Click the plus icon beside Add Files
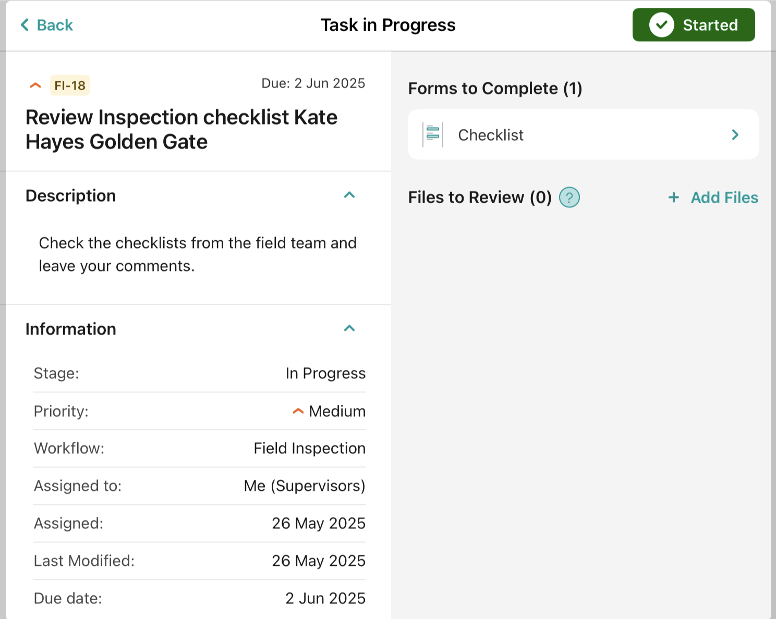776x619 pixels. tap(674, 197)
